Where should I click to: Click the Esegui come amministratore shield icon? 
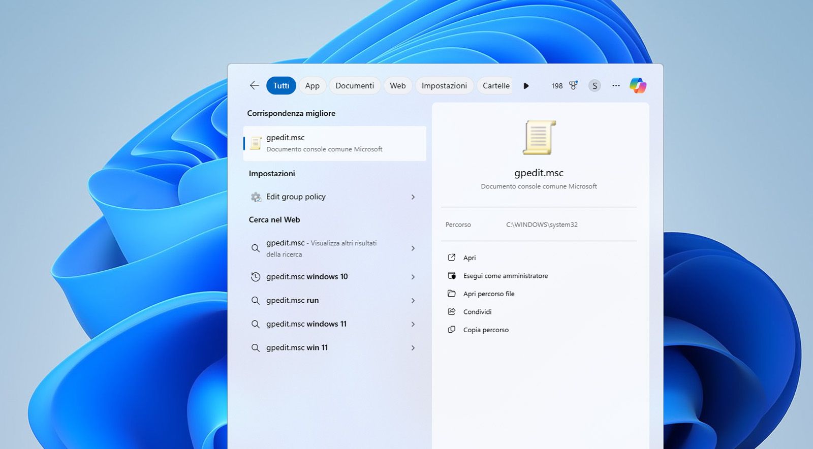tap(451, 276)
